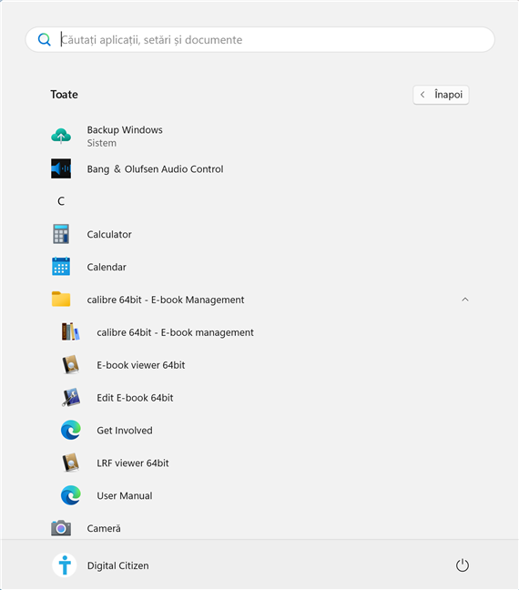Click the search magnifier icon
This screenshot has width=519, height=590.
(44, 39)
